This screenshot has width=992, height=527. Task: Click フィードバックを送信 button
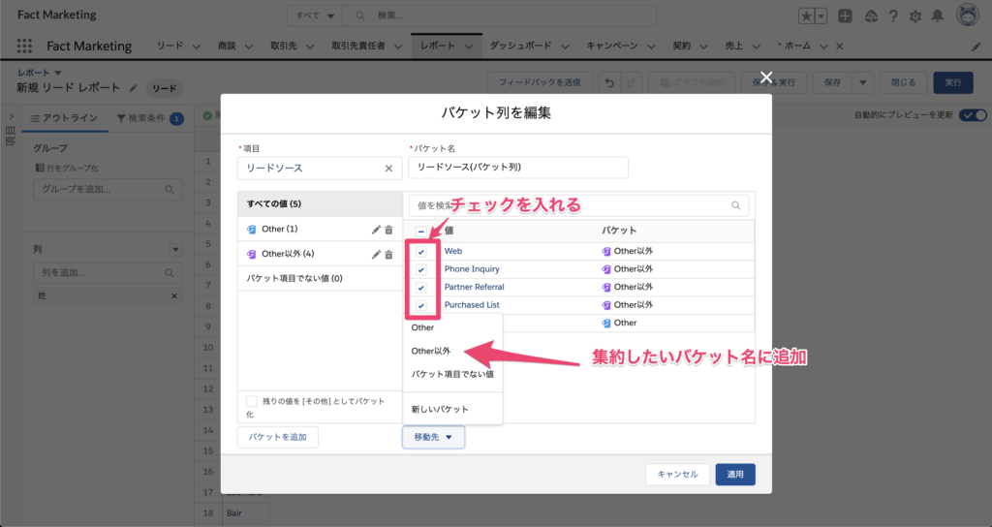pyautogui.click(x=540, y=83)
